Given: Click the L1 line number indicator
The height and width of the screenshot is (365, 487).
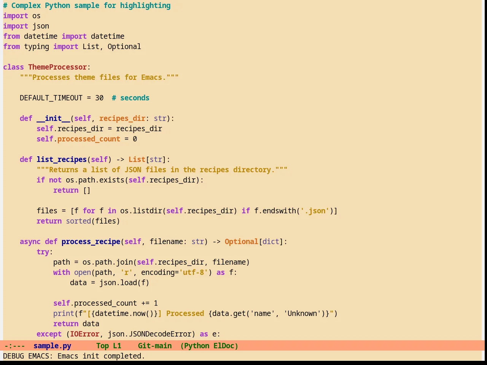Looking at the screenshot, I should click(117, 346).
